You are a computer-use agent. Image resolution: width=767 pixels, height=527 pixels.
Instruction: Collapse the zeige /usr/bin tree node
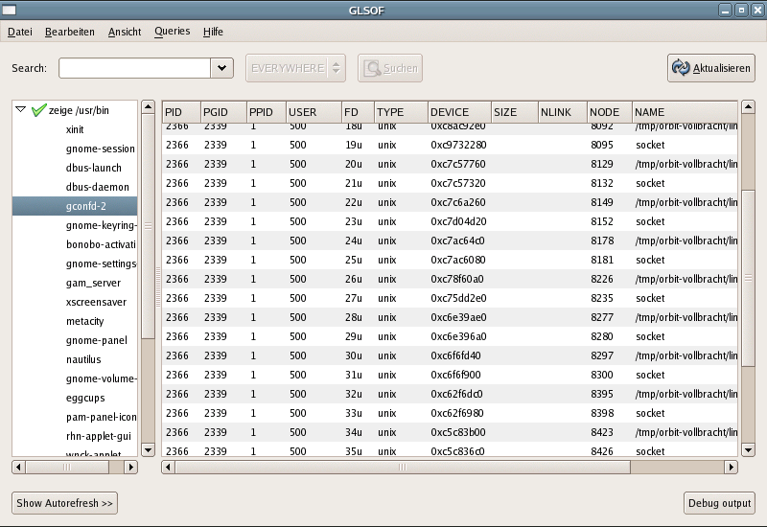pos(20,109)
